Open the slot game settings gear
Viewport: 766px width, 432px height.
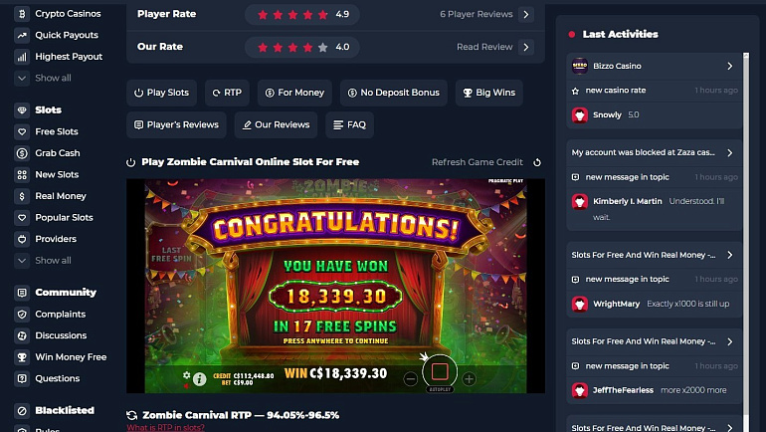[186, 375]
